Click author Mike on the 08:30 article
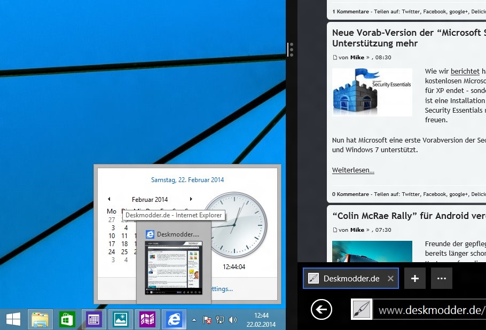 (x=357, y=57)
